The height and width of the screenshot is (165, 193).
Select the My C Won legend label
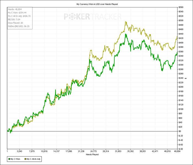tap(15, 159)
